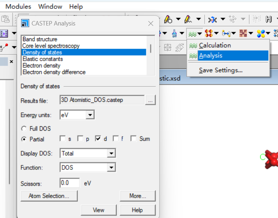Click the CASTEP Analysis dialog title icon
This screenshot has width=278, height=218.
pos(25,23)
